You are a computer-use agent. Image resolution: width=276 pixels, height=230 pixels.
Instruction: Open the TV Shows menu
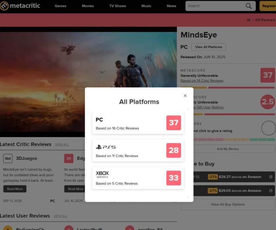point(118,6)
